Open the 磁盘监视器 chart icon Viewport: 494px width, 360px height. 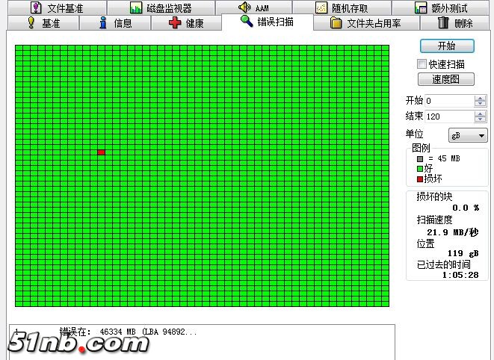(x=135, y=8)
